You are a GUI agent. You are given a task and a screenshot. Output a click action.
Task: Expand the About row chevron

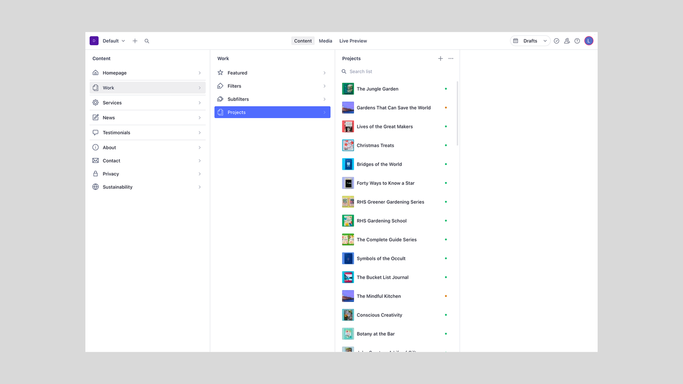click(x=200, y=147)
